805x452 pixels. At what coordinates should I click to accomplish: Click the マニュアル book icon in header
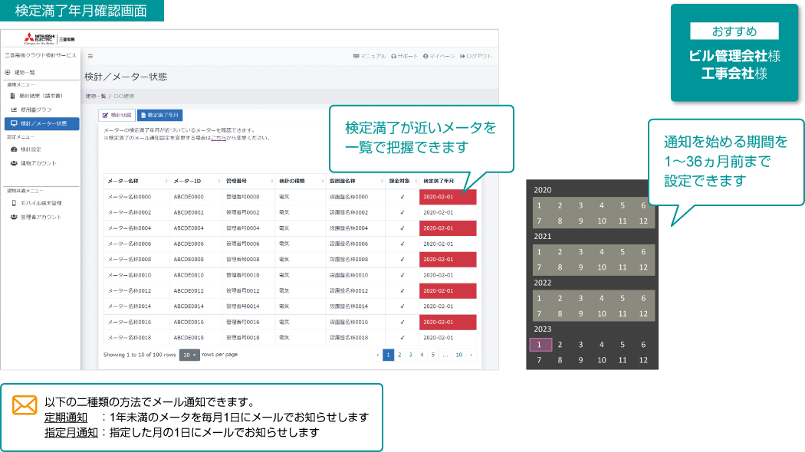point(356,56)
